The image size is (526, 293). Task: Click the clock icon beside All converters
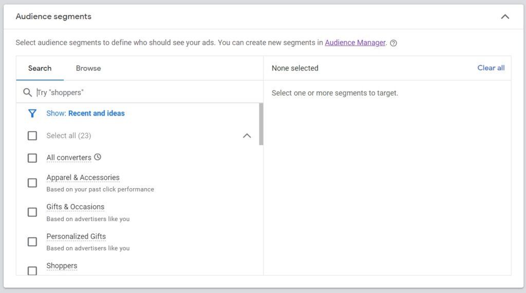point(98,157)
